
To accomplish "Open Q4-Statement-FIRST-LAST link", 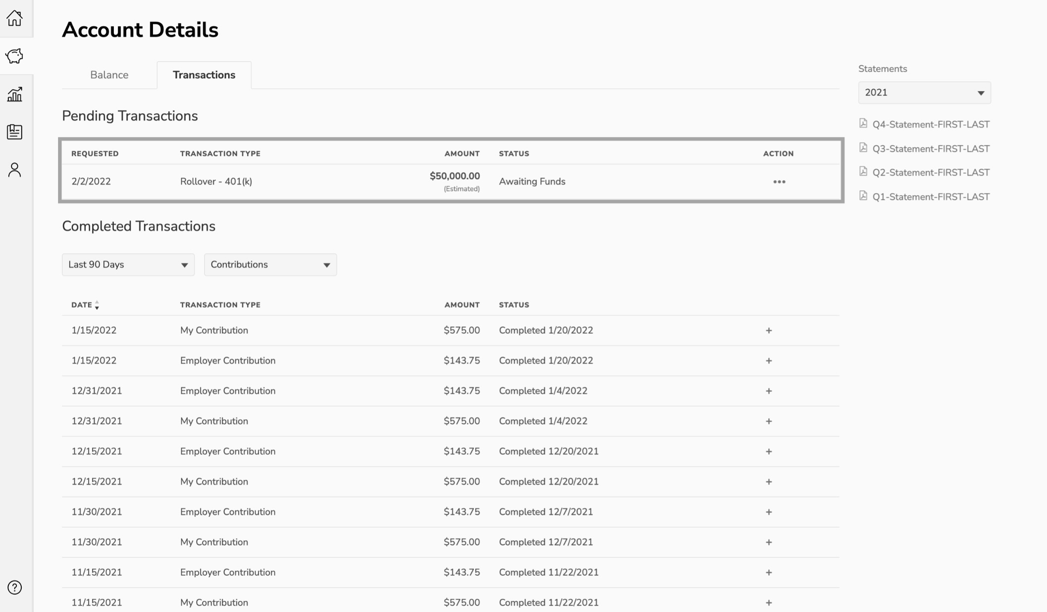I will pyautogui.click(x=931, y=124).
